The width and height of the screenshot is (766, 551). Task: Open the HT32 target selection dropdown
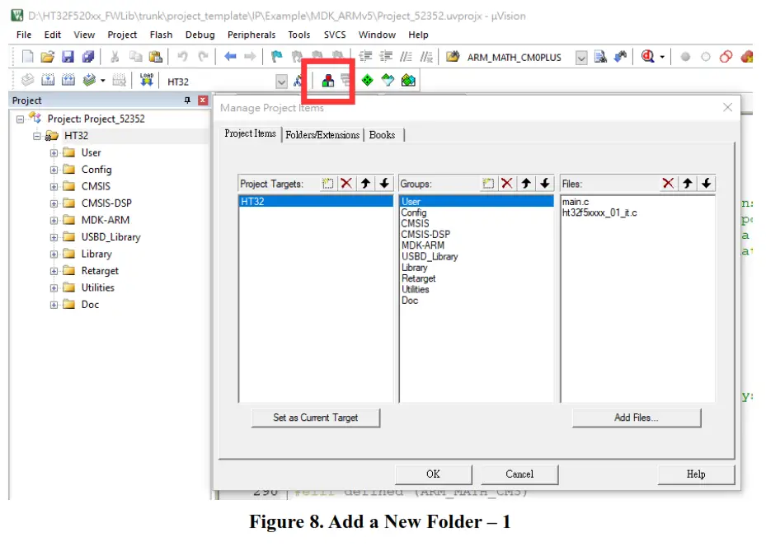(x=281, y=82)
